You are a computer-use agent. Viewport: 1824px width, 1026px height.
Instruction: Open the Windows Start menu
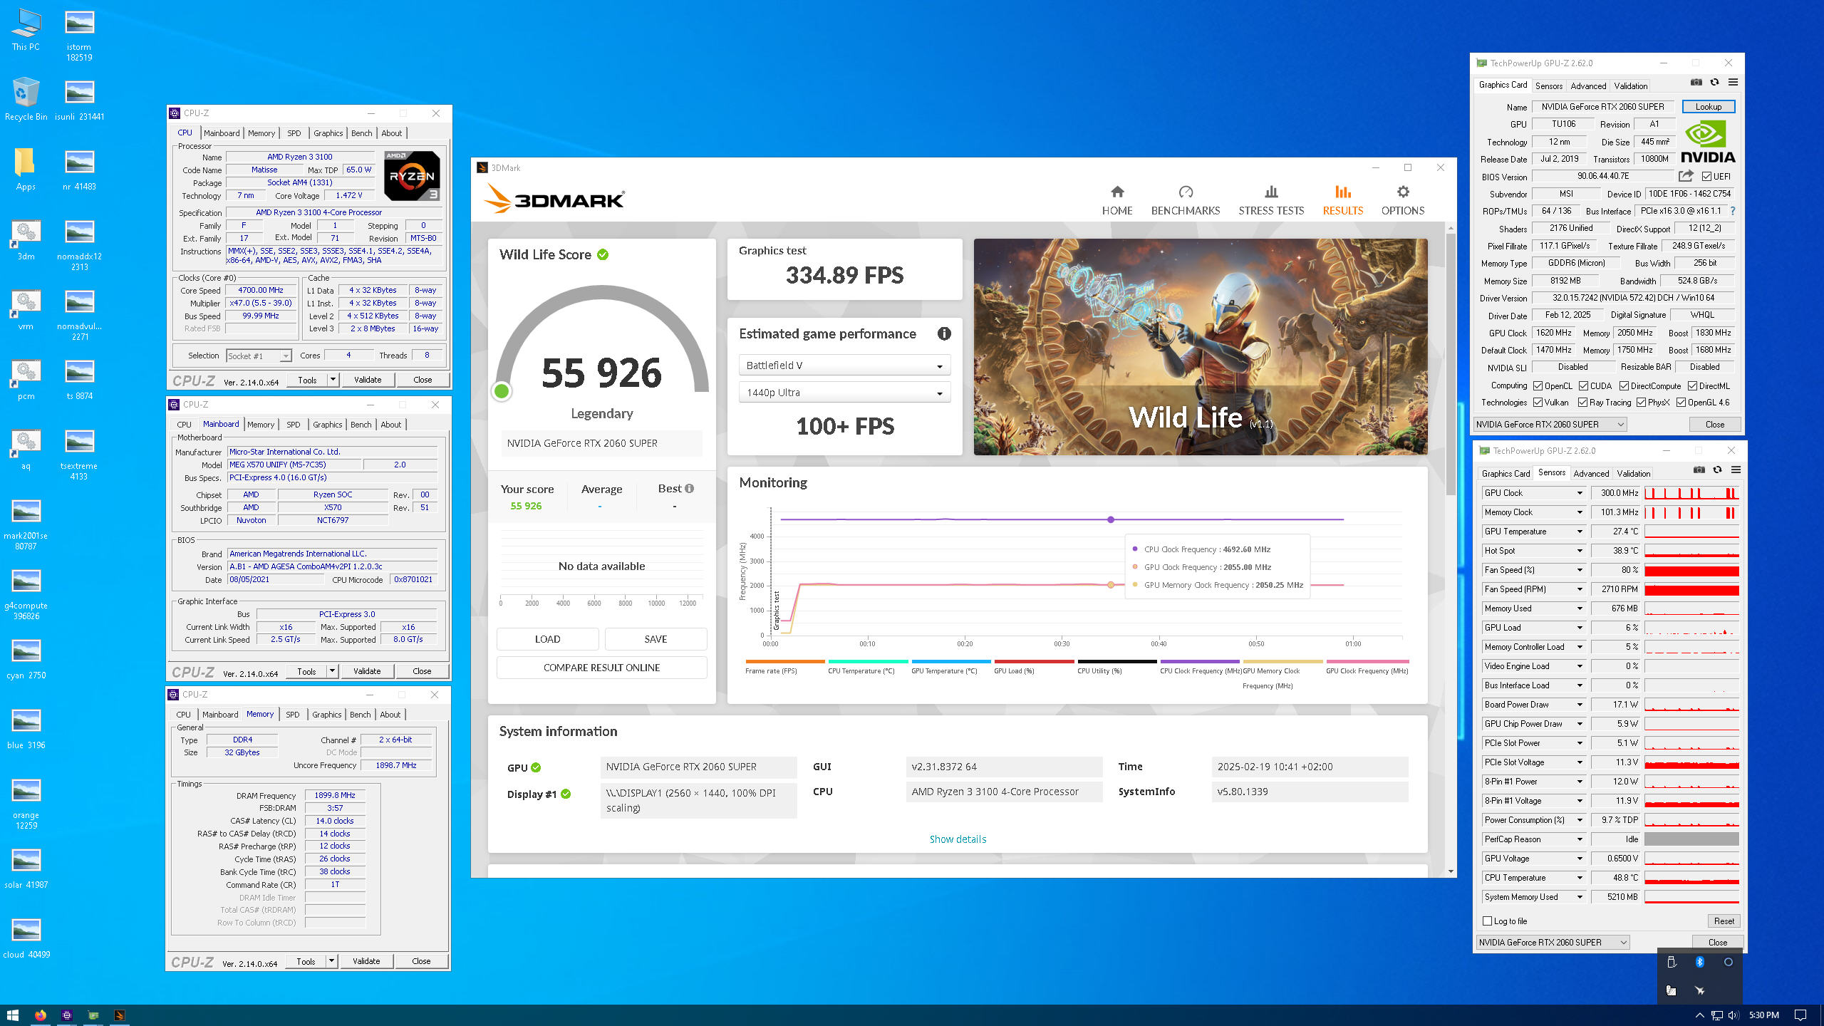pos(12,1015)
